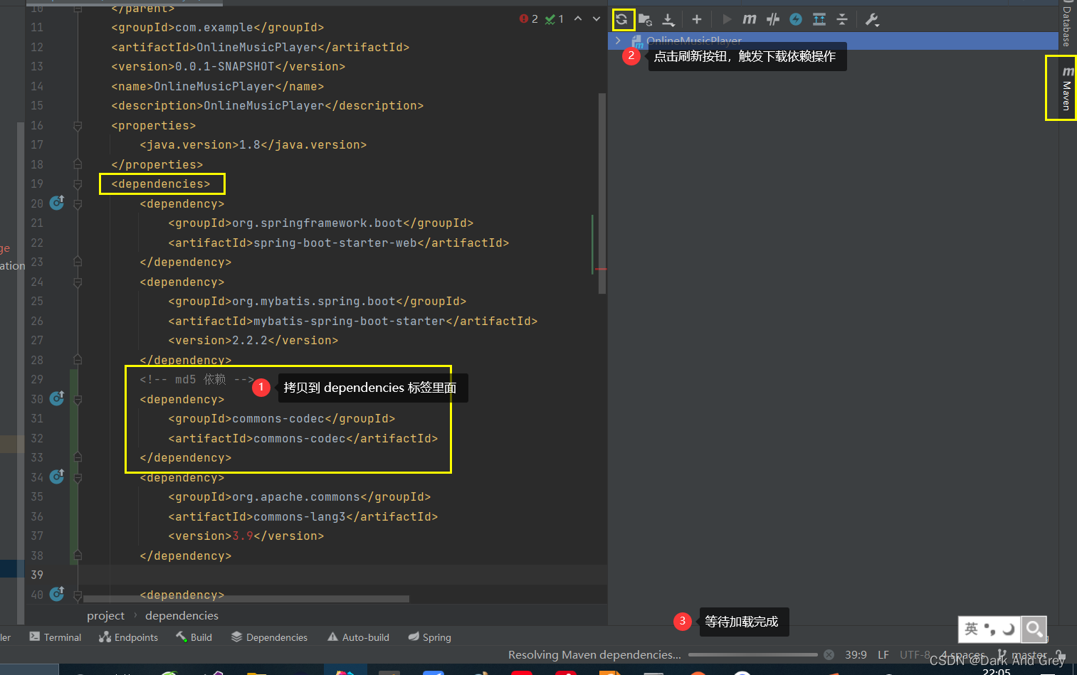The height and width of the screenshot is (675, 1077).
Task: Click version 3.9 text on line 37
Action: coord(243,536)
